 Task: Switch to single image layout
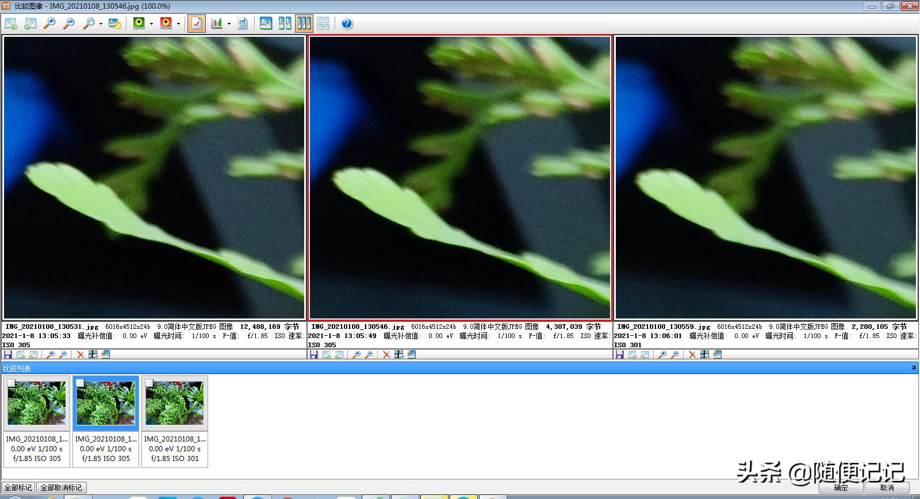[x=266, y=24]
